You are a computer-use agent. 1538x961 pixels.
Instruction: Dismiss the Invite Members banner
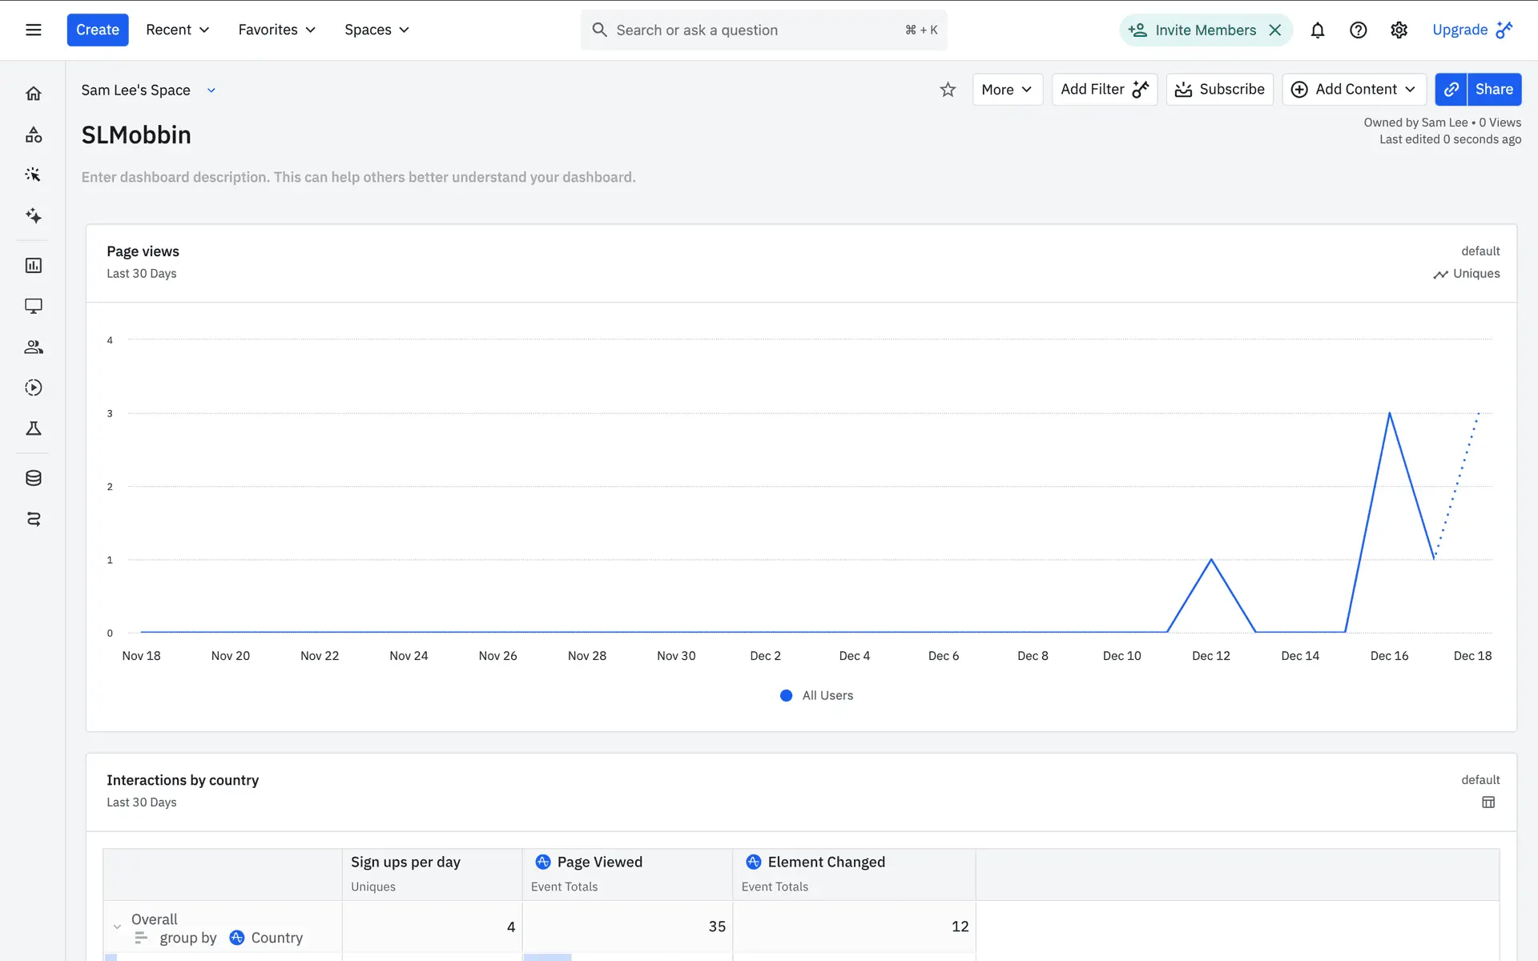coord(1274,30)
